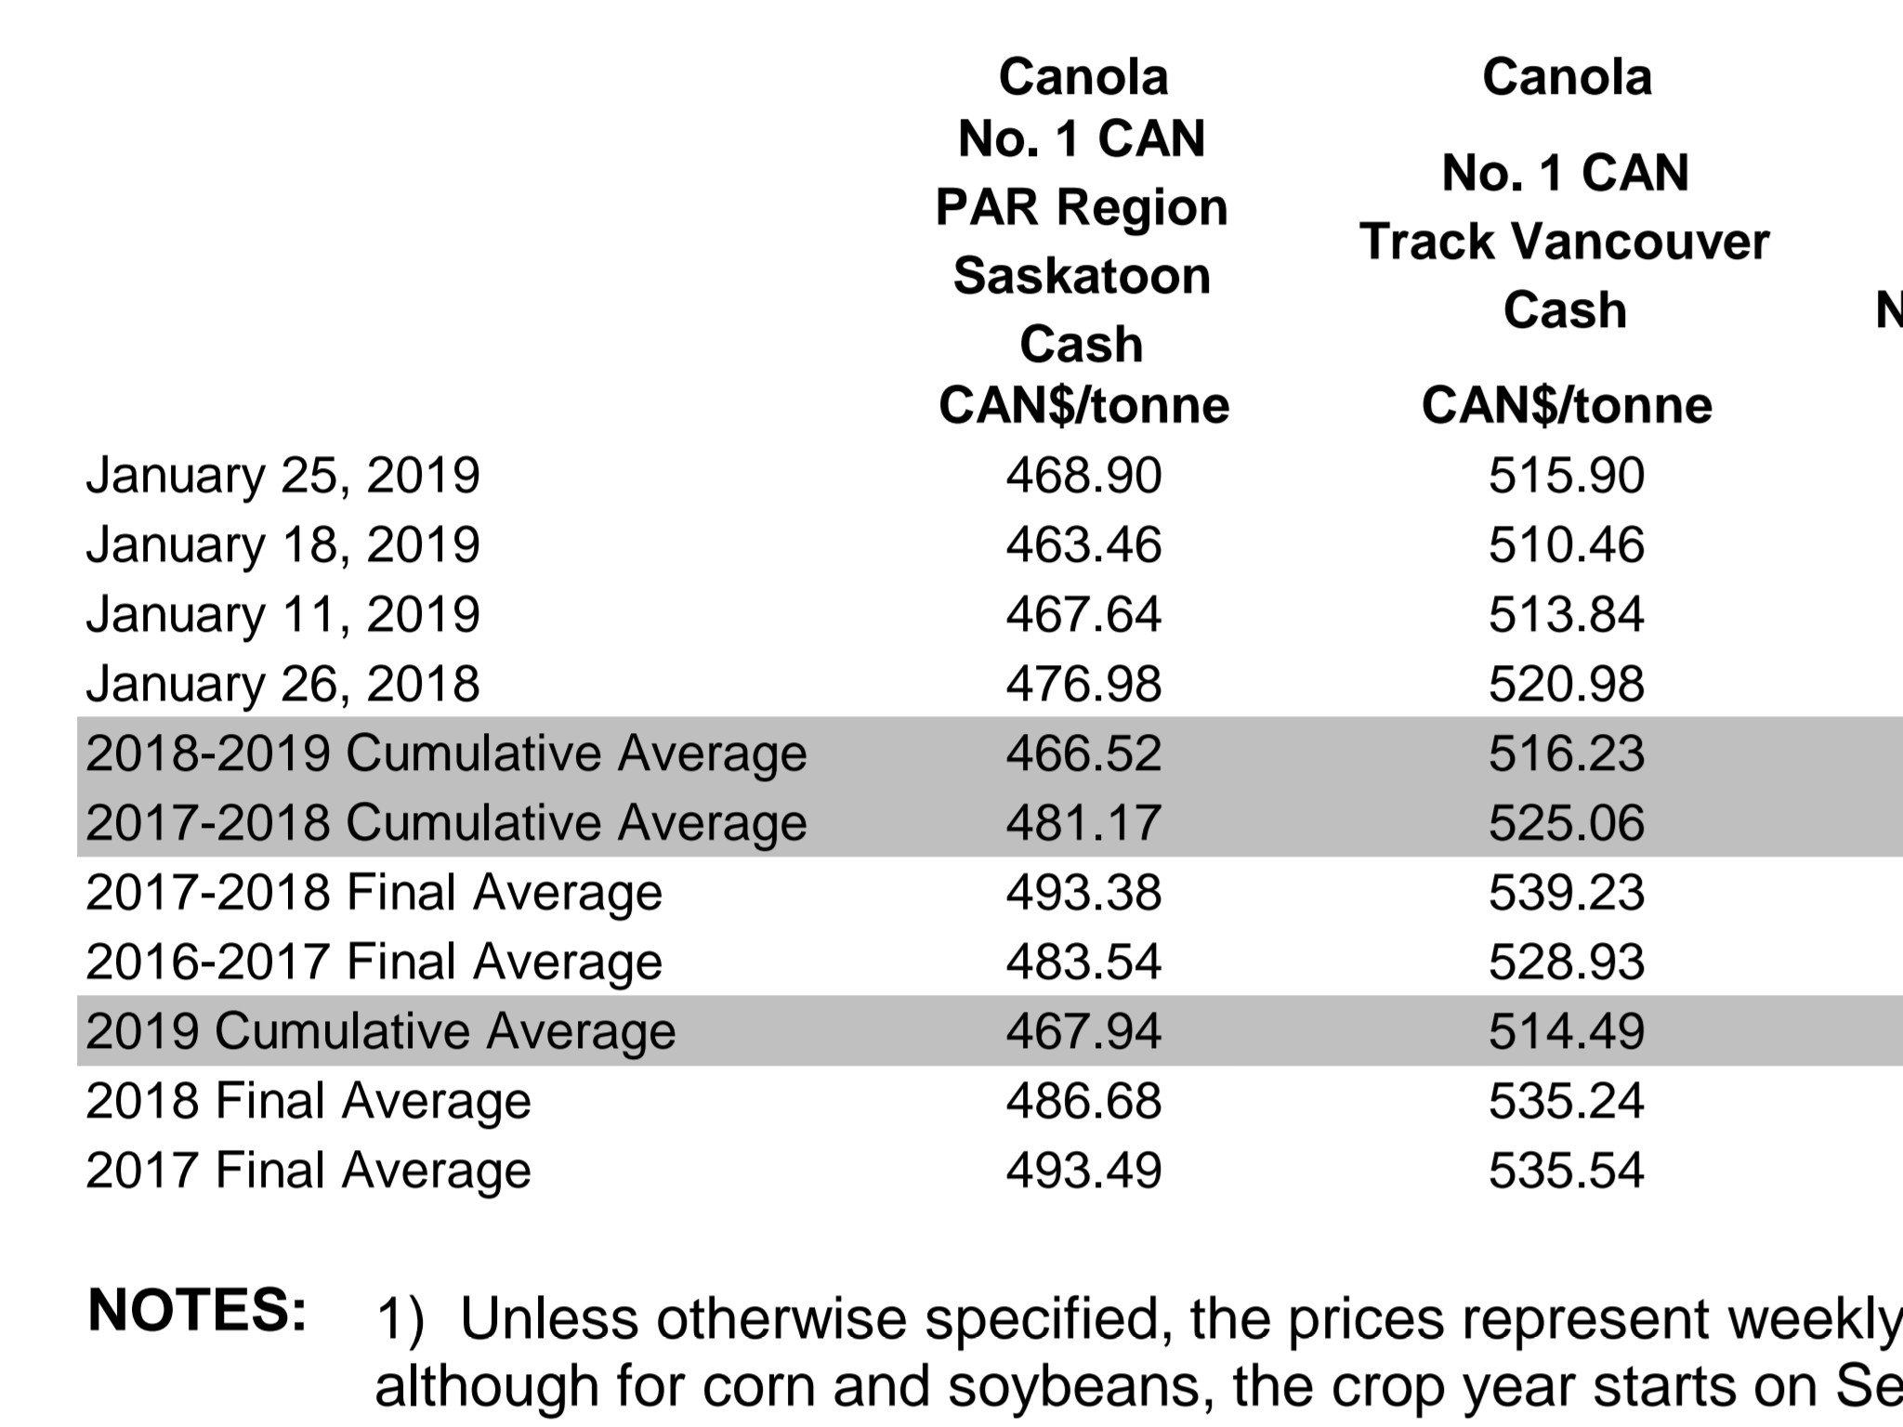Select the 2018-2019 Cumulative Average row label
Screen dimensions: 1903x1427
point(446,753)
